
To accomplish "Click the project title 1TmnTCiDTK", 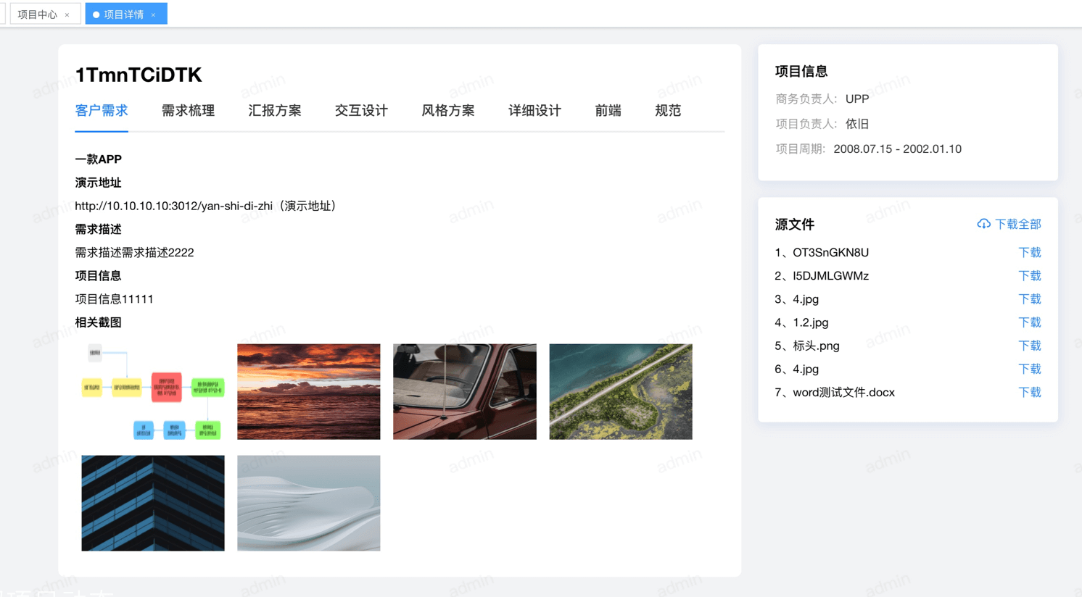I will [x=139, y=75].
